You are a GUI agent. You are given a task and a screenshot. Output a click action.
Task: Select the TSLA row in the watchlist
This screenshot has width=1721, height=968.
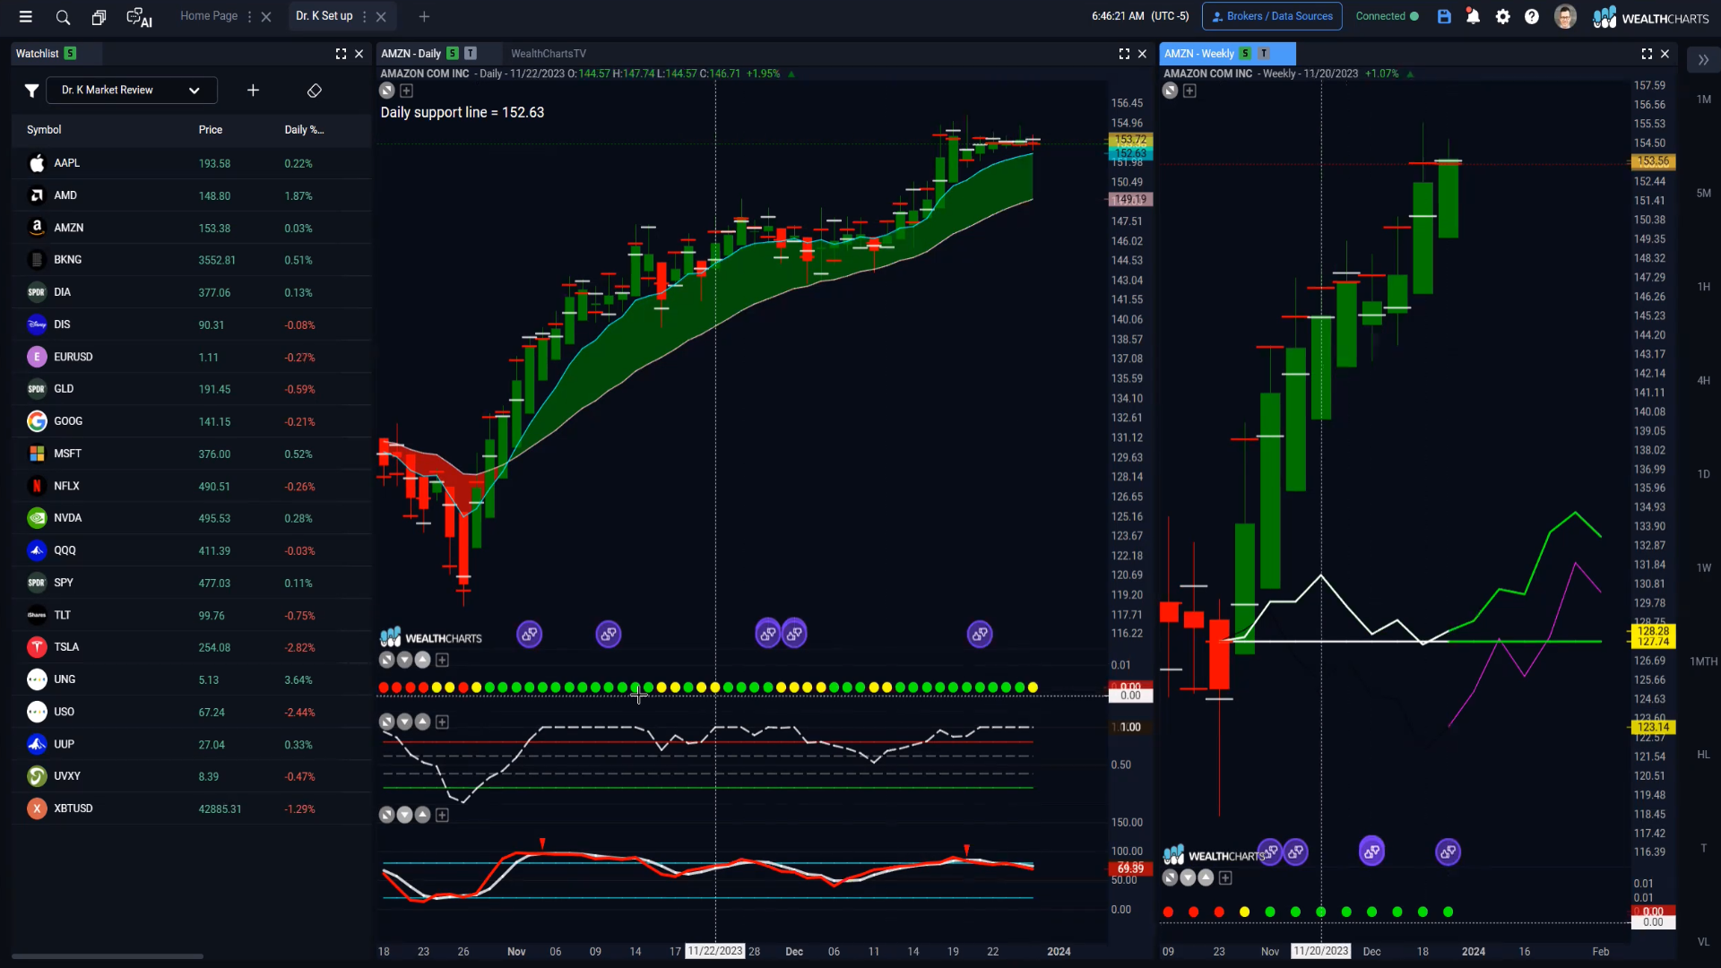(x=192, y=647)
